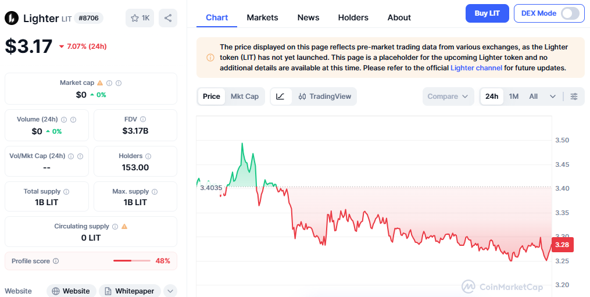Click the 3.28 current price label
Screen dimensions: 590x297
pos(562,245)
